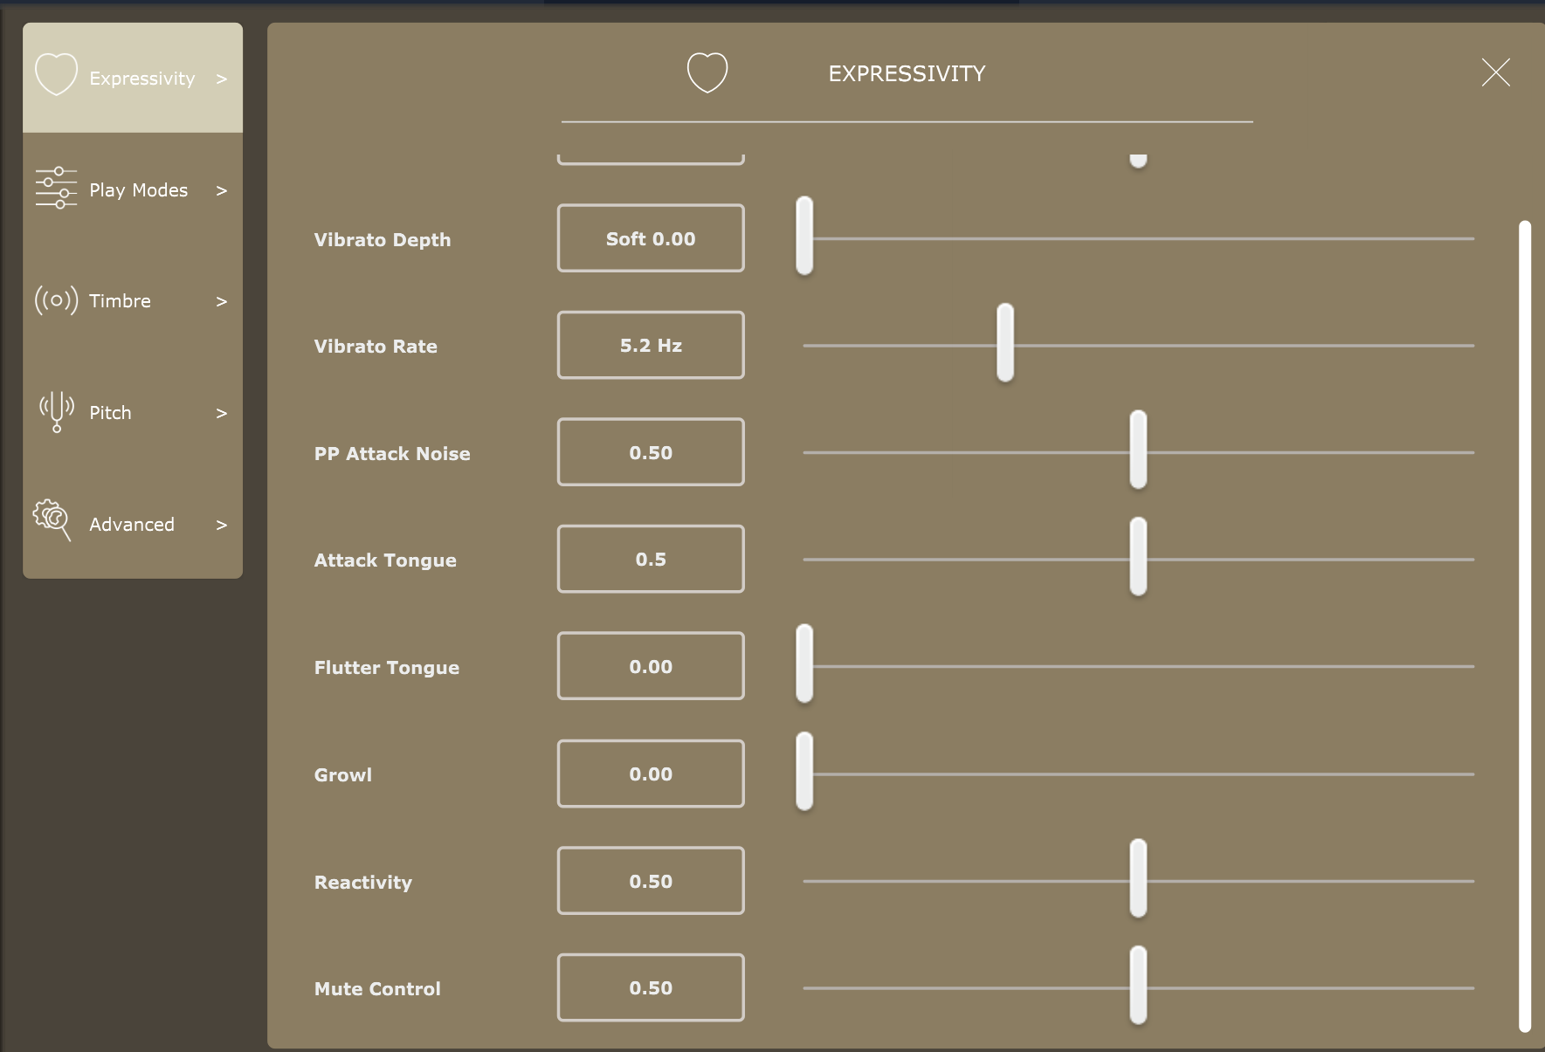Click the PP Attack Noise slider handle
Screen dimensions: 1545x1052
(1138, 450)
